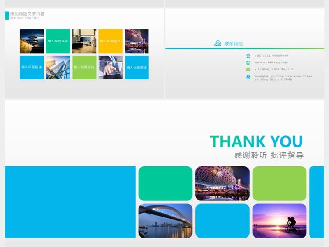Image resolution: width=329 pixels, height=247 pixels.
Task: Click the blue location pin icon
Action: pyautogui.click(x=248, y=77)
